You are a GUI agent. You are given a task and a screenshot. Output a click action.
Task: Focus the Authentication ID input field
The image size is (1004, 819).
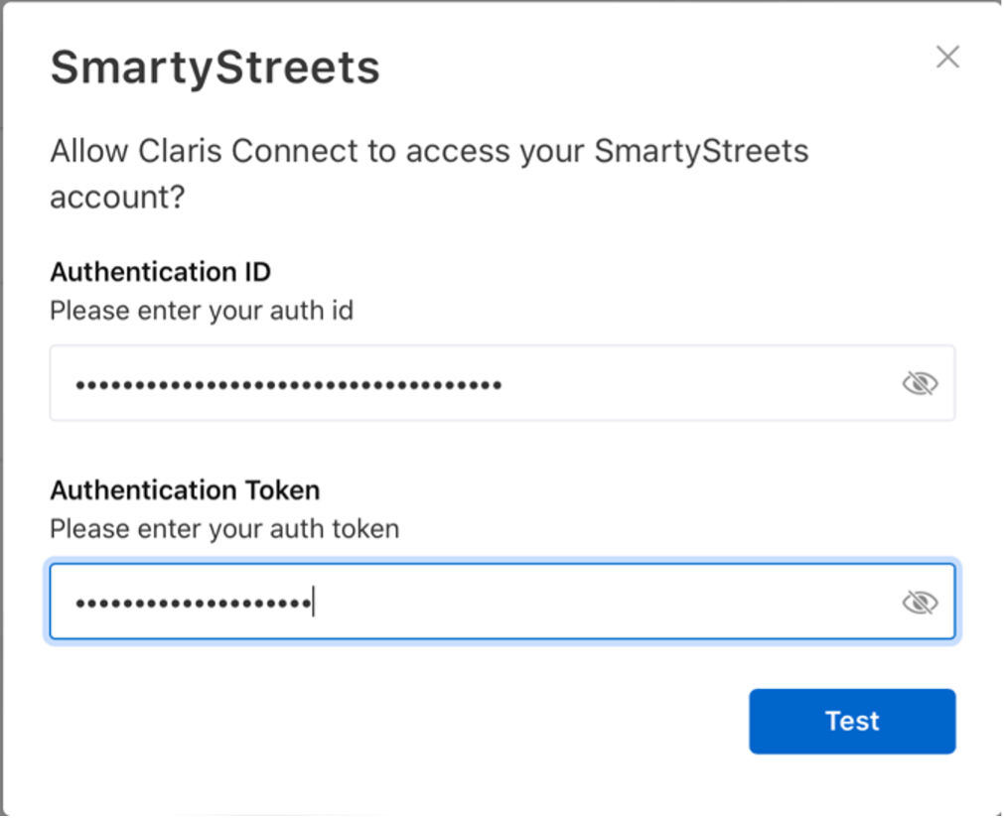477,383
